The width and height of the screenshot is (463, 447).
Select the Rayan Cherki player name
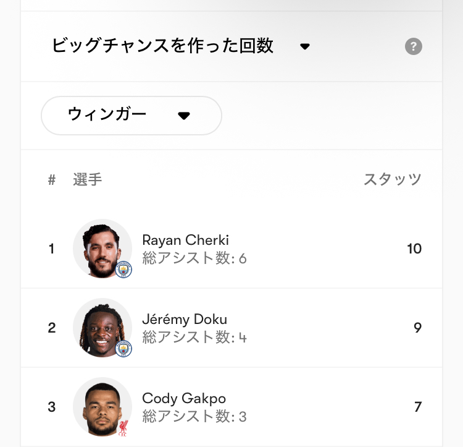point(185,240)
